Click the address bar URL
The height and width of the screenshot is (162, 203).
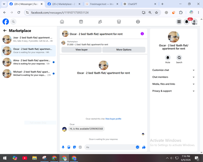point(60,13)
